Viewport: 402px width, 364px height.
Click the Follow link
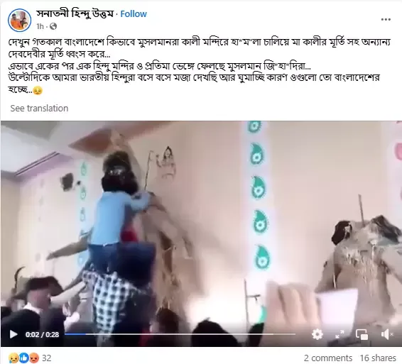pos(134,13)
